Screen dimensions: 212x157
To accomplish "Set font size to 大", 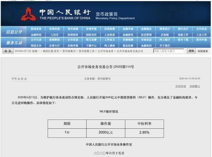I will pos(19,79).
